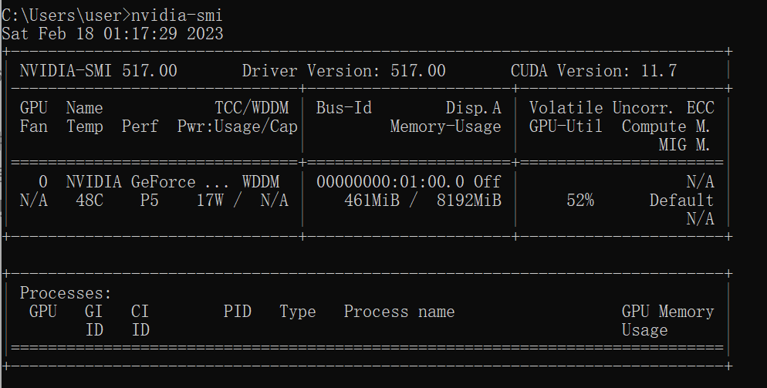
Task: Click the "GPU-Util" column header
Action: [566, 127]
